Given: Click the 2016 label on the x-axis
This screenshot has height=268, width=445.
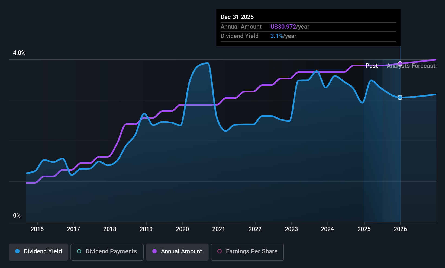Looking at the screenshot, I should (x=37, y=229).
